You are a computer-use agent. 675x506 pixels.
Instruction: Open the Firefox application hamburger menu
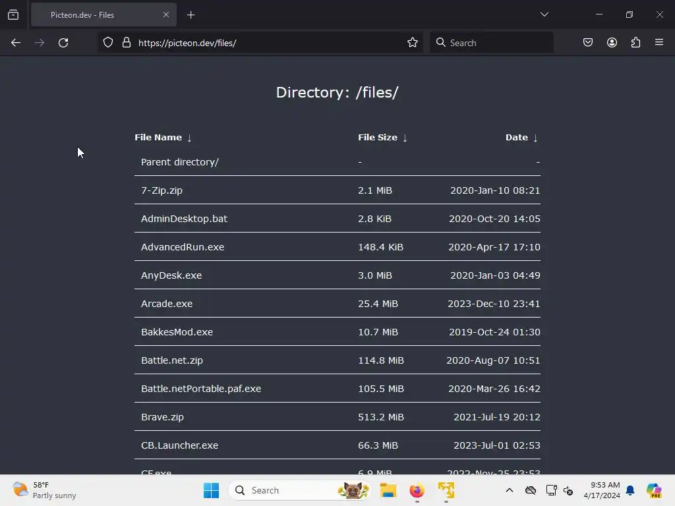659,43
